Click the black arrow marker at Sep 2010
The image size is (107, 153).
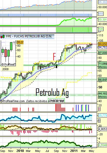click(x=56, y=66)
